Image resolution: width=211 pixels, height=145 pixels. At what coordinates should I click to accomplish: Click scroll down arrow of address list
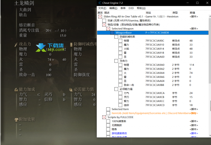[210, 135]
